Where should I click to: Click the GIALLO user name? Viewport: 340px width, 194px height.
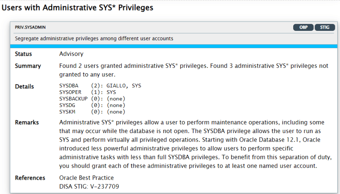coord(116,86)
